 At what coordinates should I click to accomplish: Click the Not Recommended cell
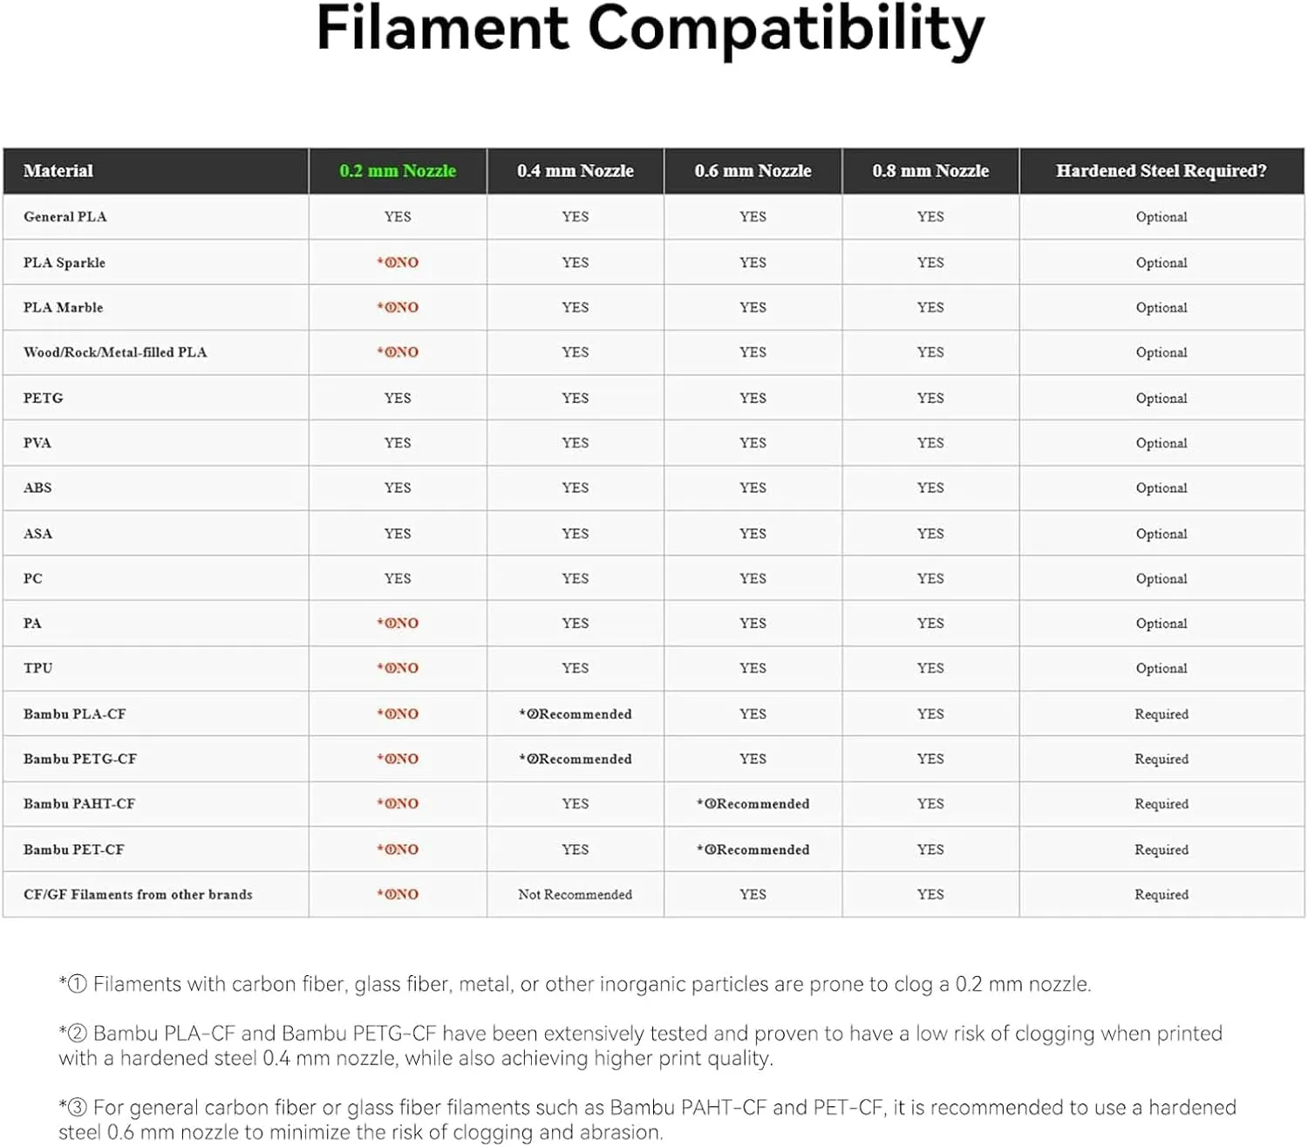[x=575, y=894]
